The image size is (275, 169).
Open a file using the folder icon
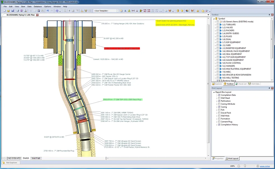tap(8, 11)
